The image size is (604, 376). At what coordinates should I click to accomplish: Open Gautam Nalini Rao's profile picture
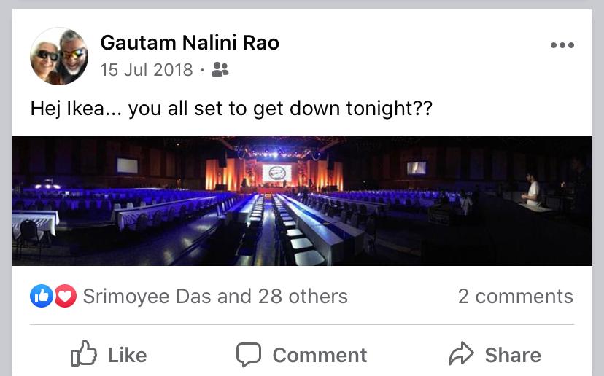coord(59,56)
